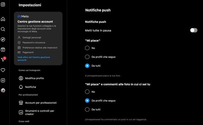Image resolution: width=203 pixels, height=125 pixels.
Task: Click the Instagram logo icon
Action: tap(3, 4)
